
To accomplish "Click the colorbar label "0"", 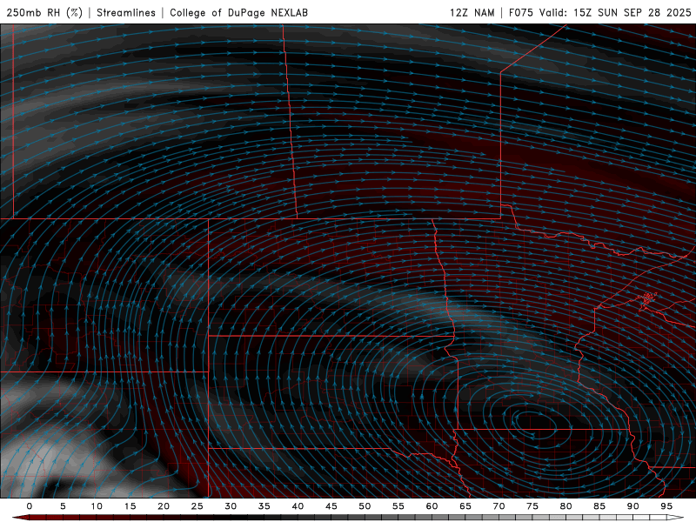I will tap(30, 506).
